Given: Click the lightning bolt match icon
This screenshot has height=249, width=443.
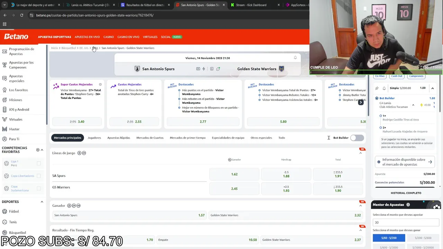Looking at the screenshot, I should point(204,69).
